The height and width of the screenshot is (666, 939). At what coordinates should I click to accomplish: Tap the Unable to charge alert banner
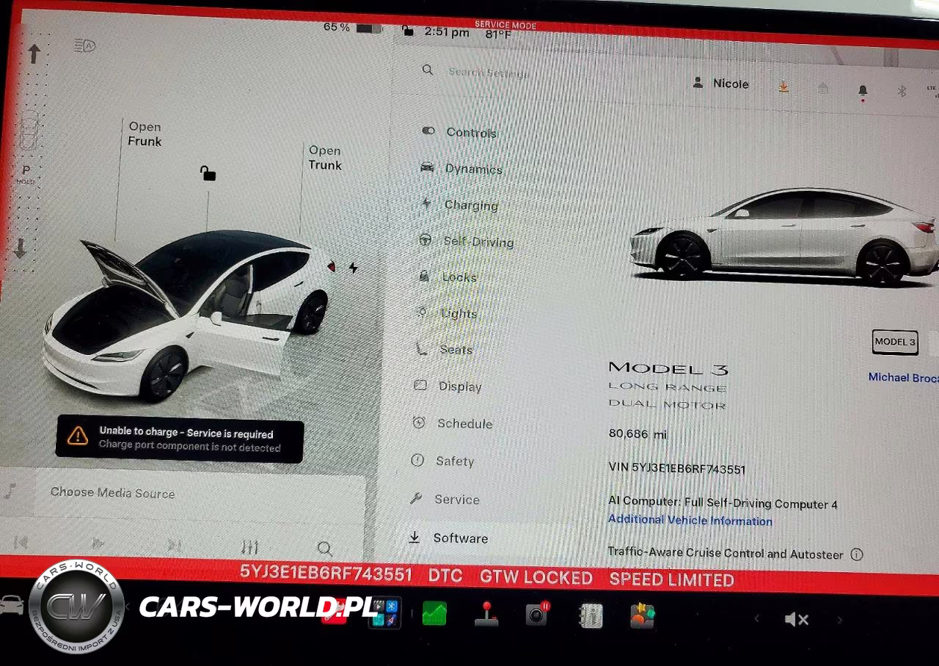click(180, 441)
